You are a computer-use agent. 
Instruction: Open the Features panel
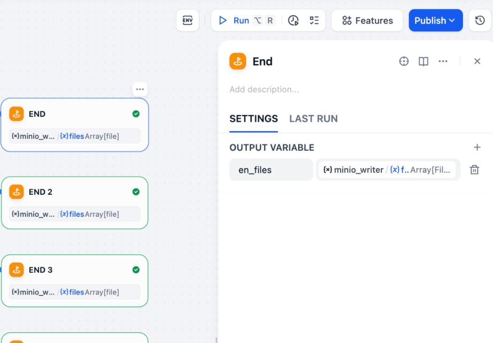pyautogui.click(x=367, y=20)
